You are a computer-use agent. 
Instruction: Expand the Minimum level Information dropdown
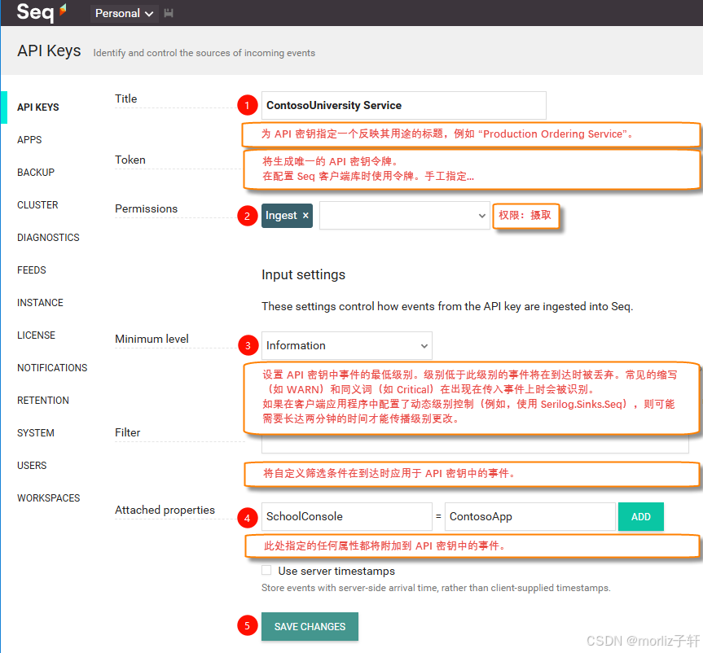(346, 345)
